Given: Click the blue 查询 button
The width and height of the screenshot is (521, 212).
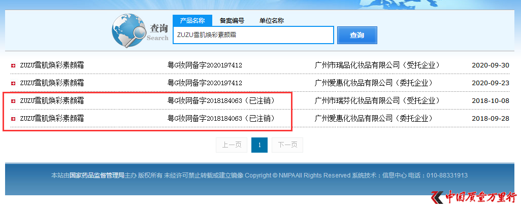Looking at the screenshot, I should point(357,35).
